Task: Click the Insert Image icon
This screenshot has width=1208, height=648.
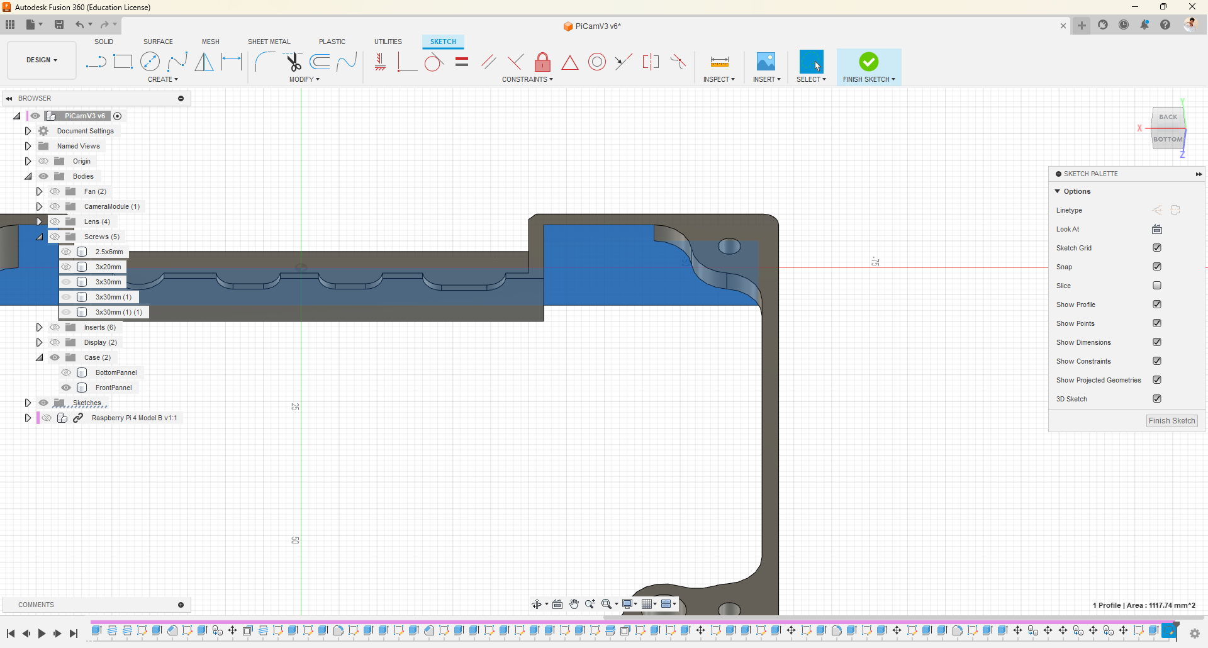Action: point(766,62)
